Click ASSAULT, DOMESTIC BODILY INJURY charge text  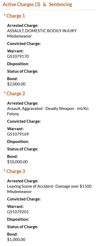pos(42,31)
